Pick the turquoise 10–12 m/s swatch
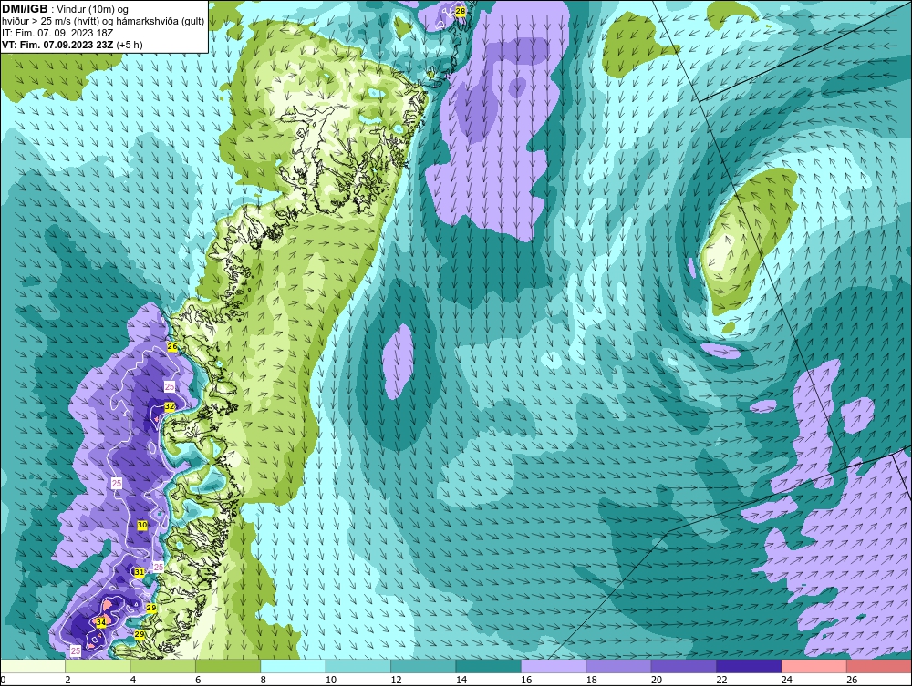912x686 pixels. click(358, 666)
